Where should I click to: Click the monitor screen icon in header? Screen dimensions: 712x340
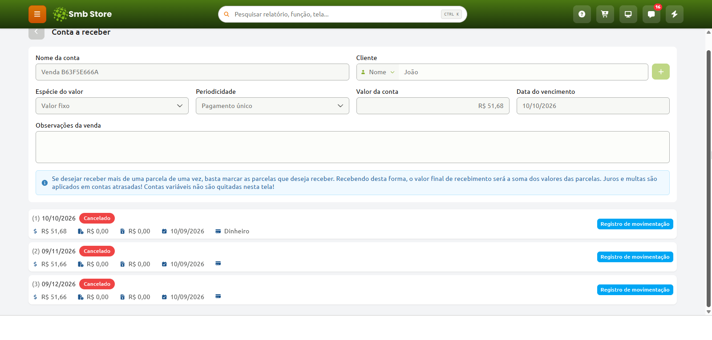coord(628,14)
